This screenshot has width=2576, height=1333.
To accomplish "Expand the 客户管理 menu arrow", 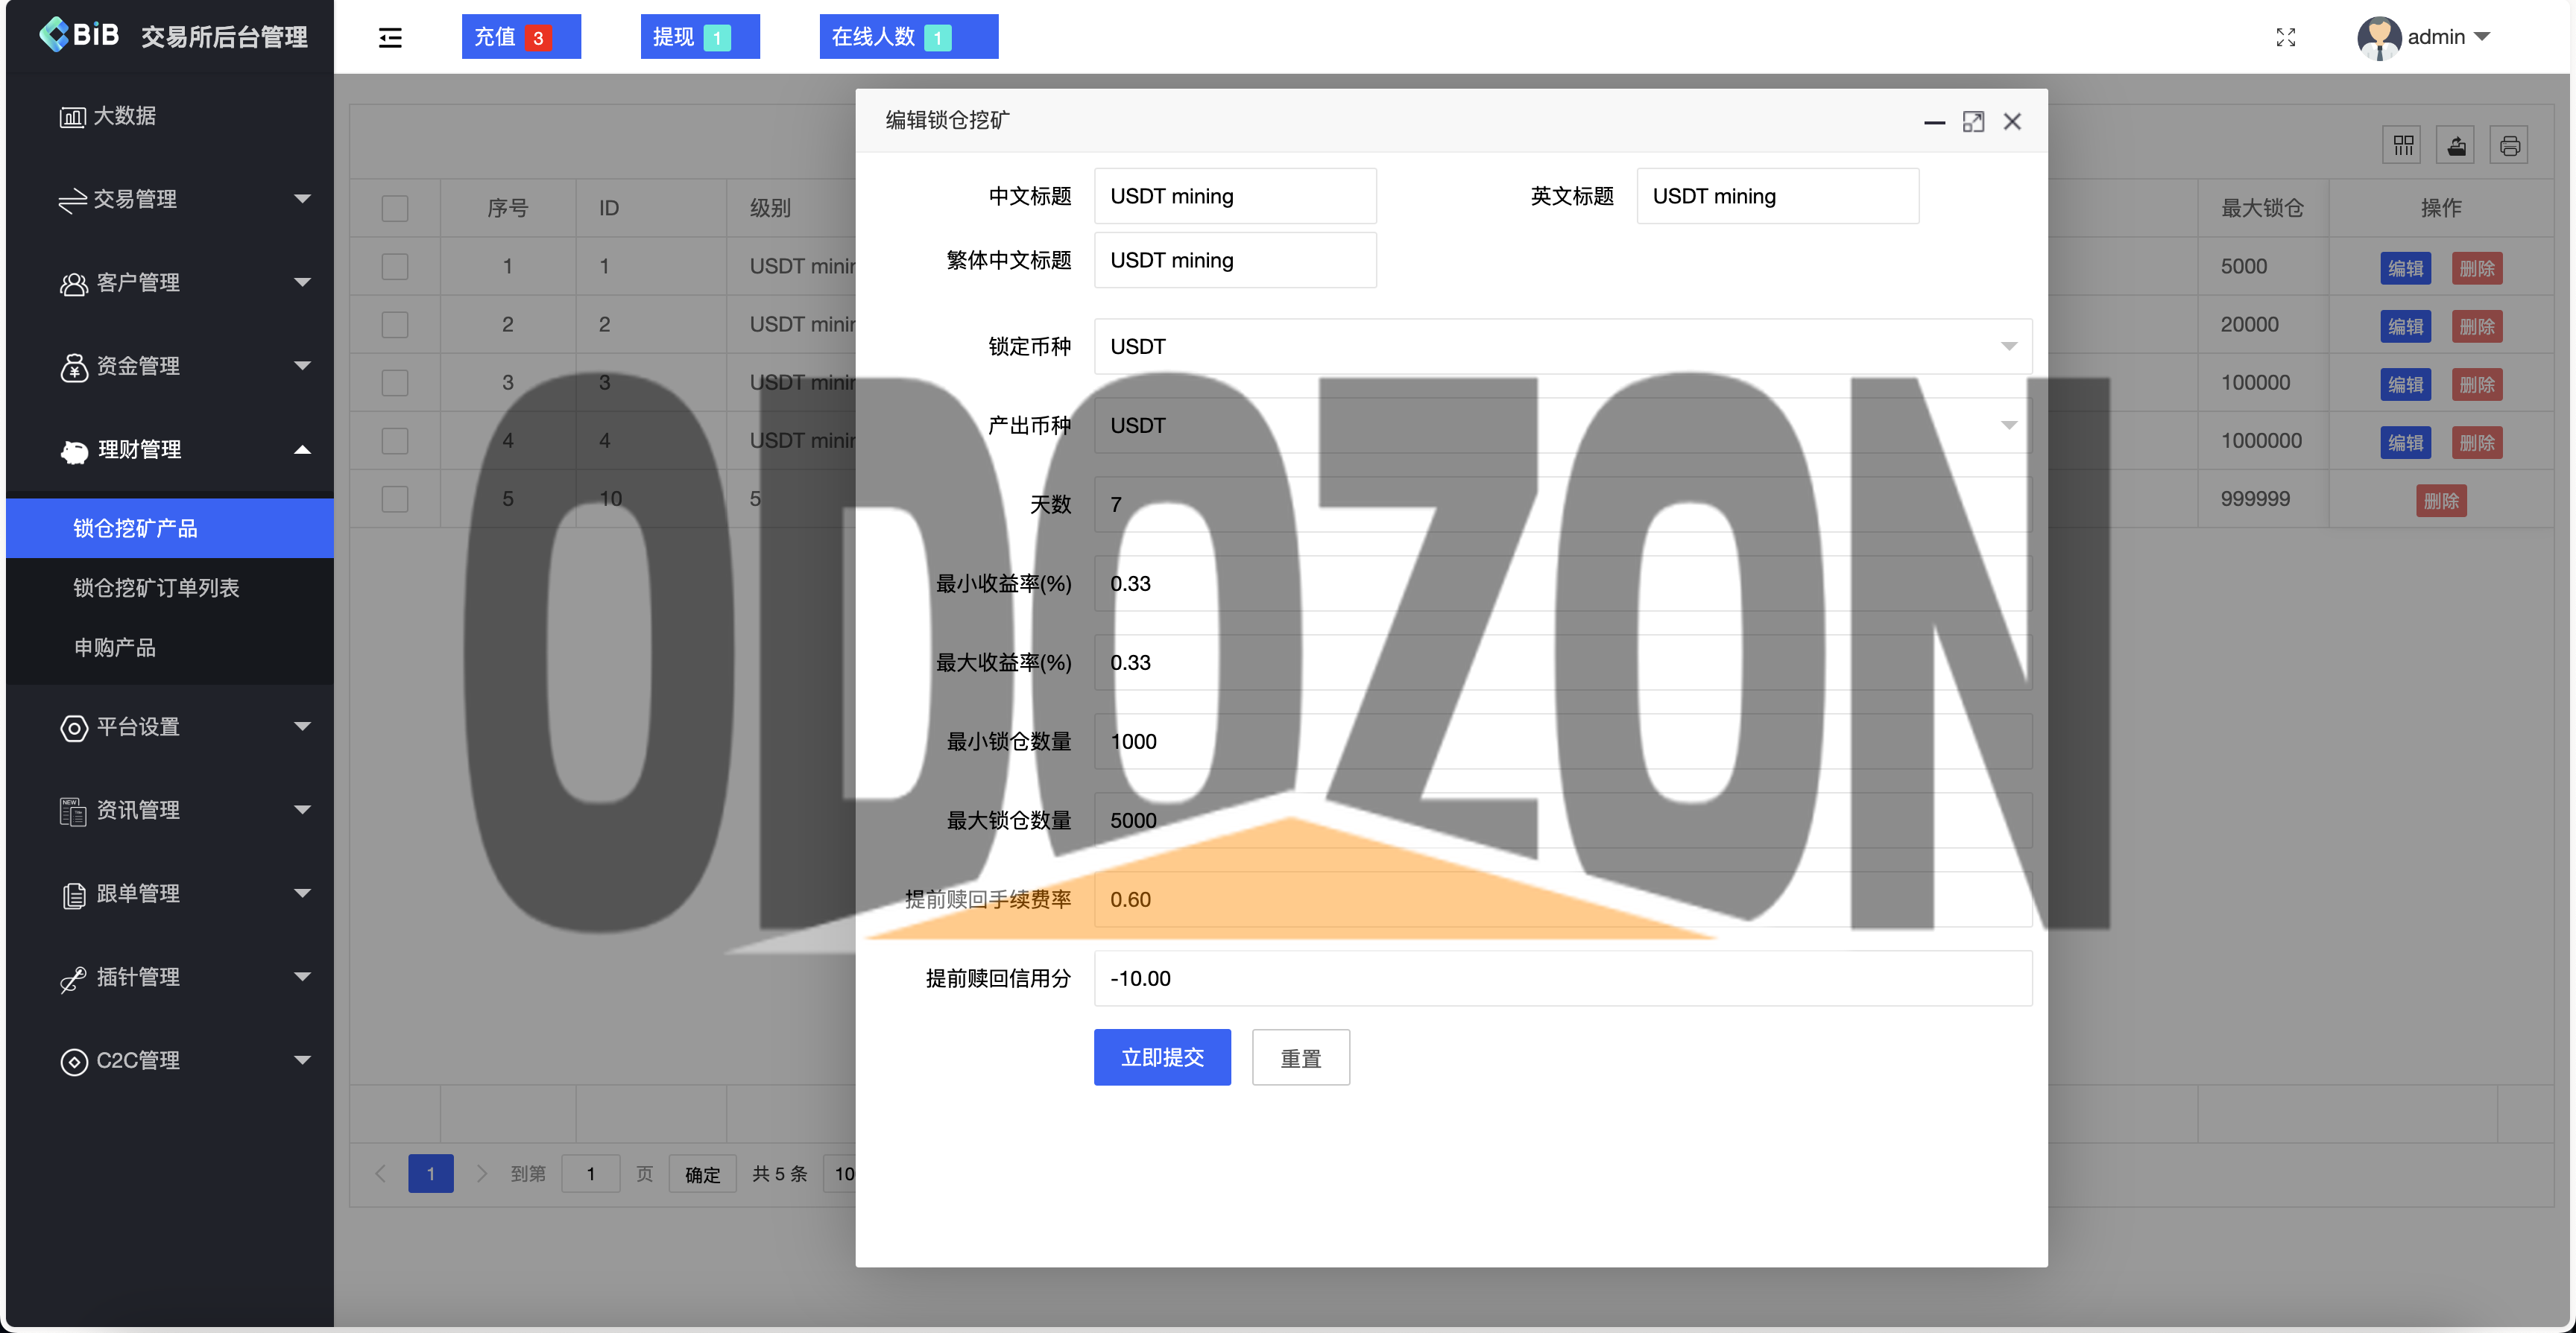I will coord(302,282).
